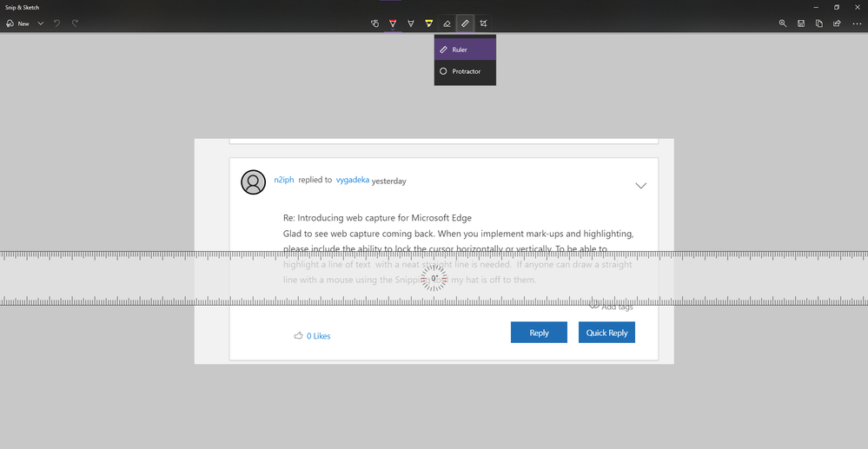Open the New snip delay dropdown arrow
The height and width of the screenshot is (449, 868).
pyautogui.click(x=41, y=23)
